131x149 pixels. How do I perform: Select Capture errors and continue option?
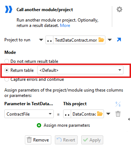pos(6,79)
